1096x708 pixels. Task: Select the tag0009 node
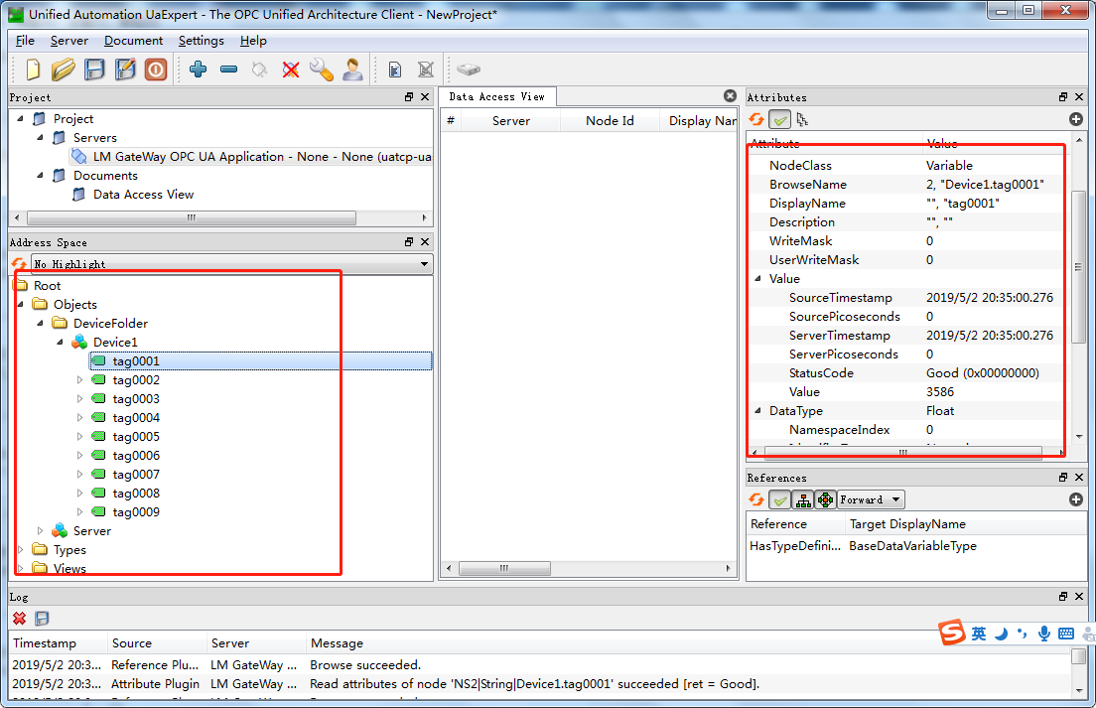[x=136, y=511]
